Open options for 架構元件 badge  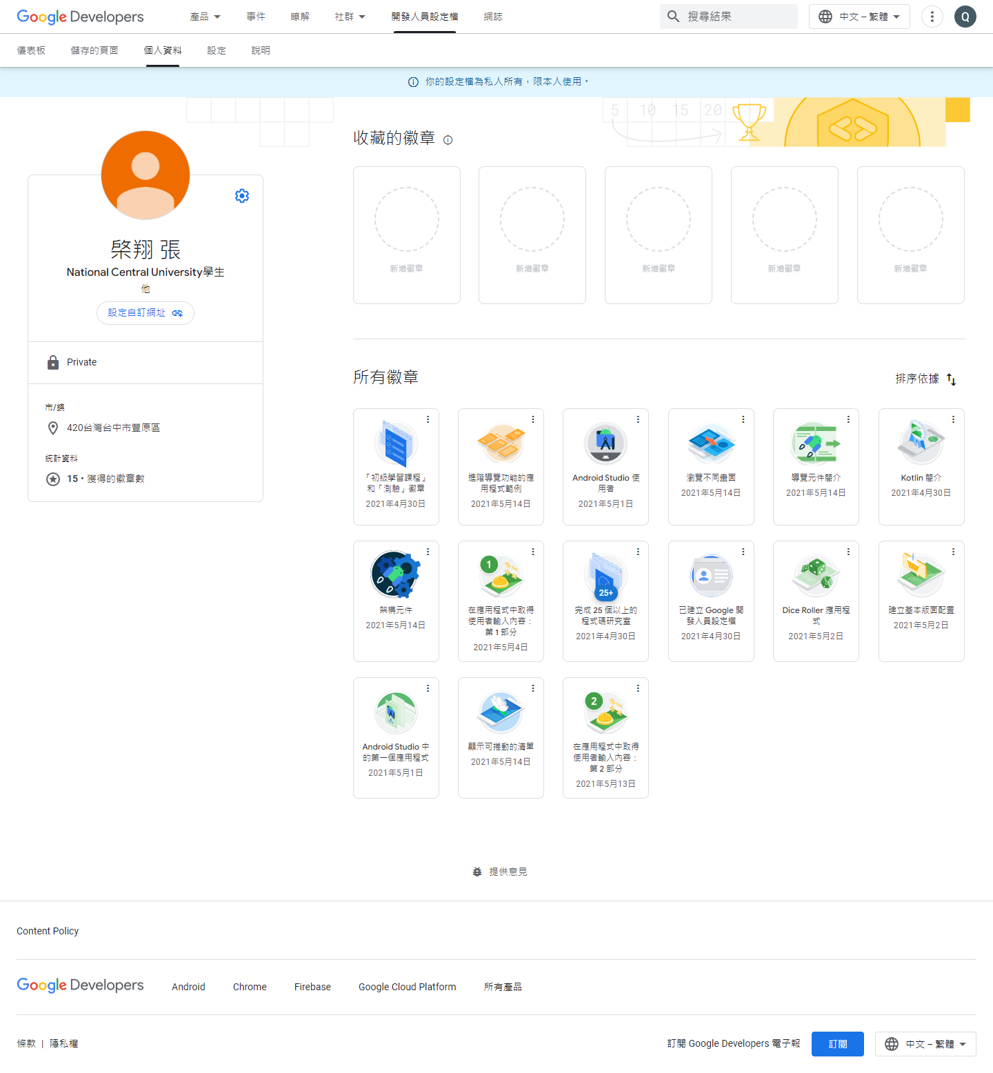tap(428, 552)
